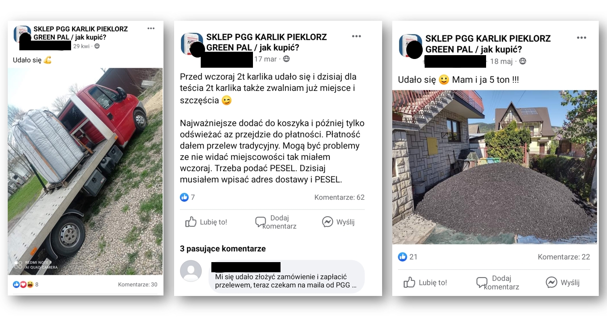Open the red truck photo
The image size is (607, 324).
pos(85,172)
